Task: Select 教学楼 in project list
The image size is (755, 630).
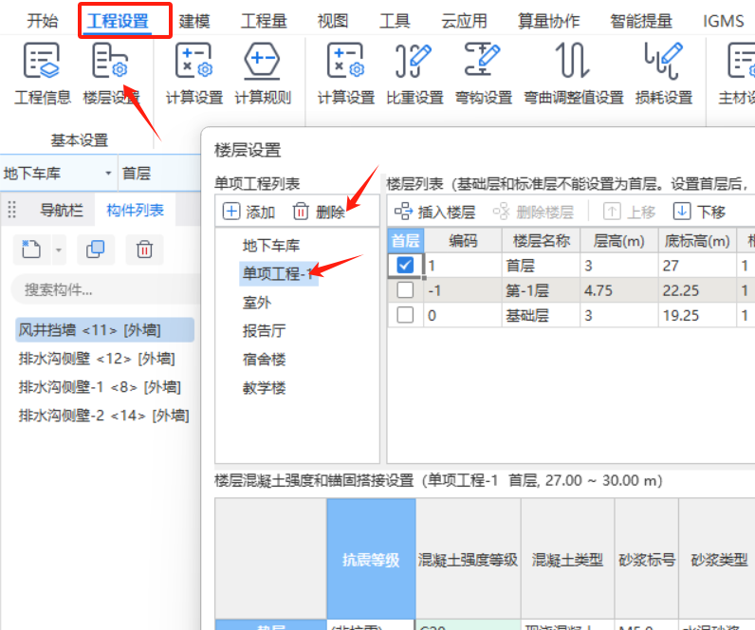Action: [x=264, y=388]
